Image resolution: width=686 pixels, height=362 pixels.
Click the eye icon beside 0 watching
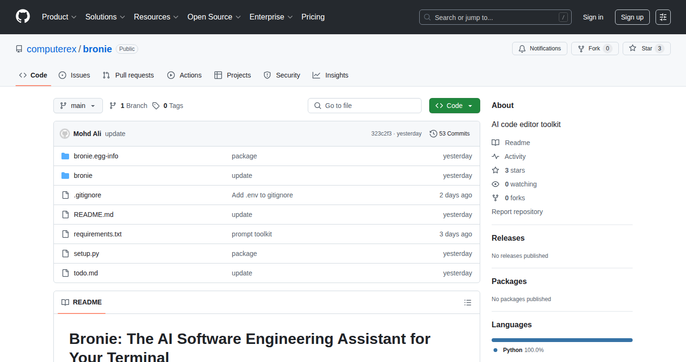495,184
